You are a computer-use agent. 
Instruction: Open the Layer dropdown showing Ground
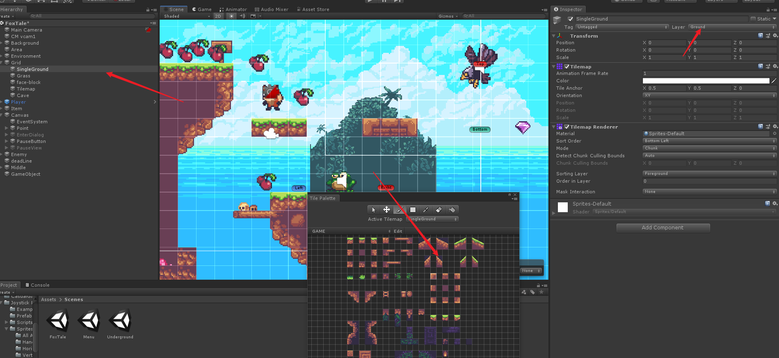[732, 27]
